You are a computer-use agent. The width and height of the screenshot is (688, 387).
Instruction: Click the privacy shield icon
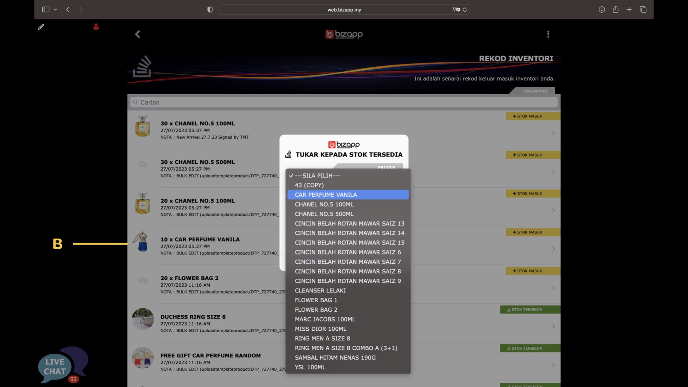click(x=210, y=10)
